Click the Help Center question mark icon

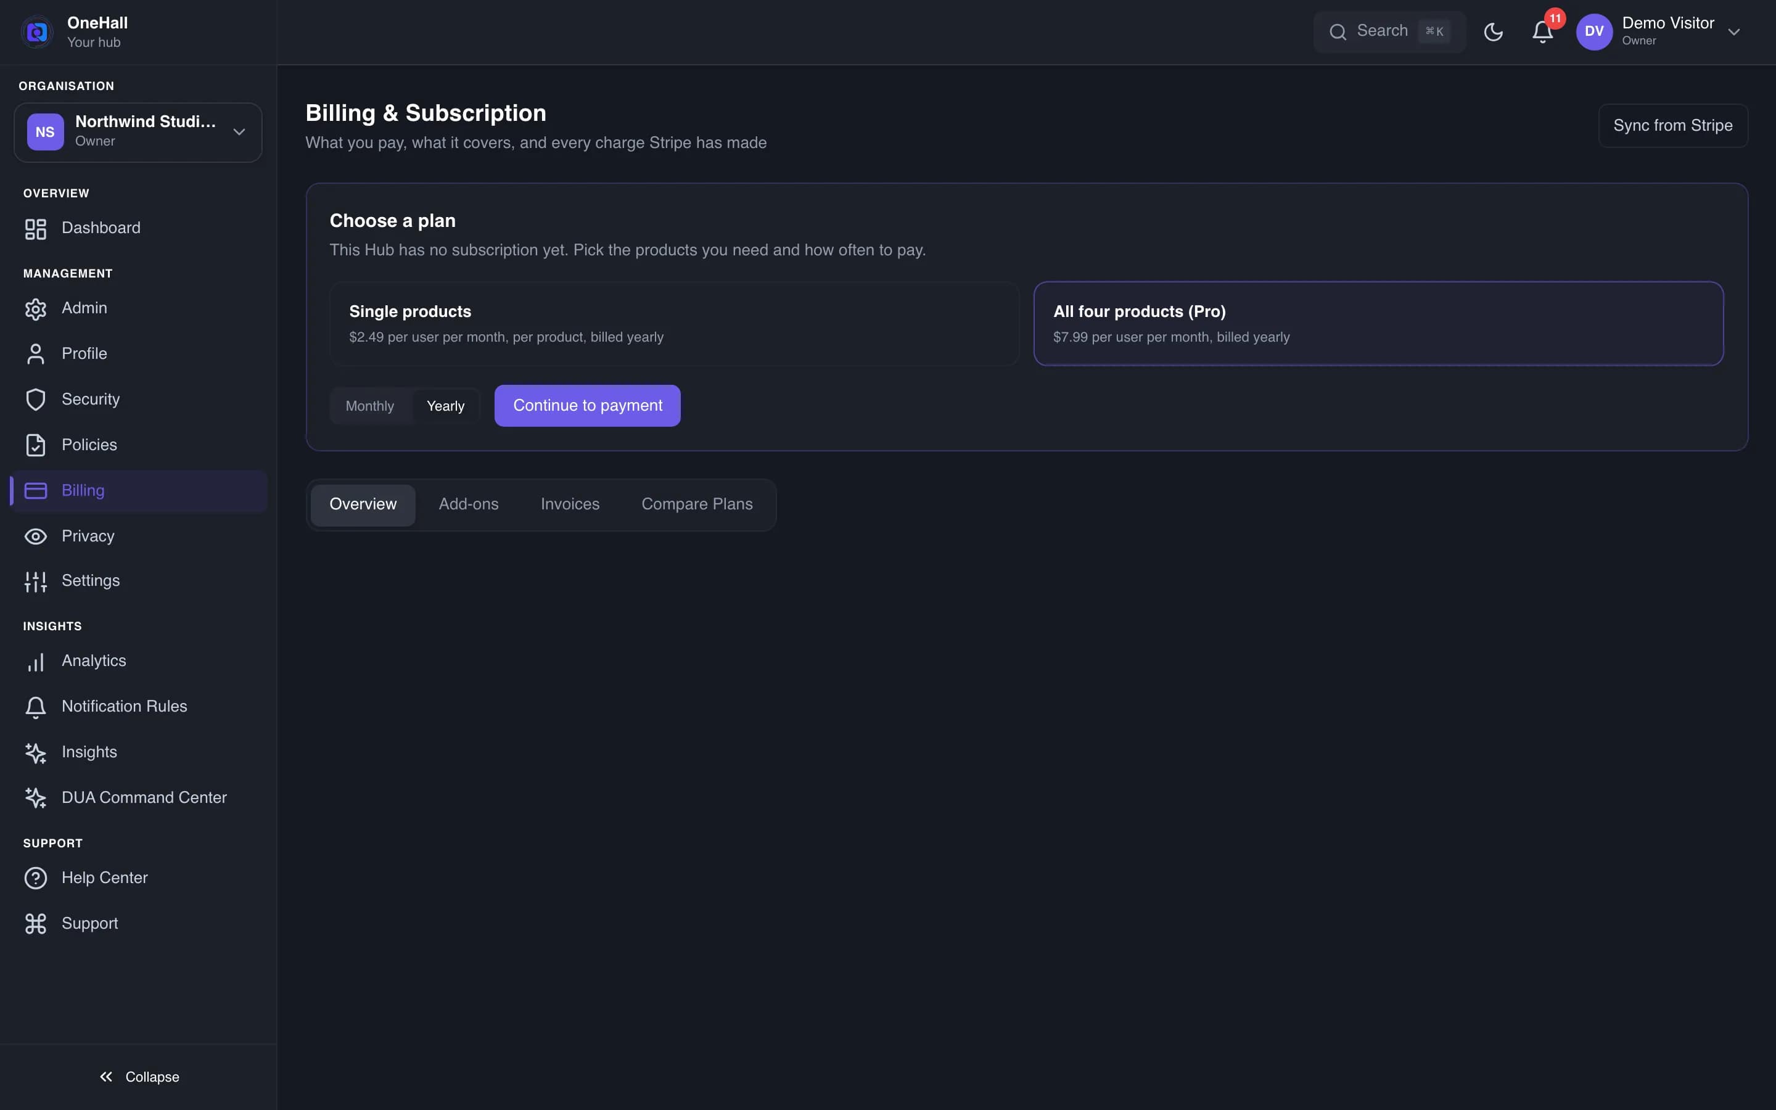coord(35,878)
